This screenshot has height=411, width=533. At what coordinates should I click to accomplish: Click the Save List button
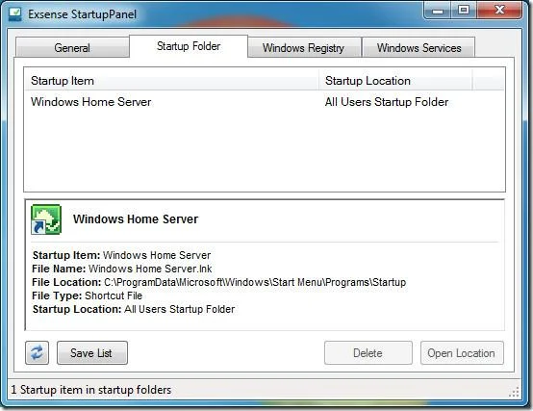tap(92, 353)
